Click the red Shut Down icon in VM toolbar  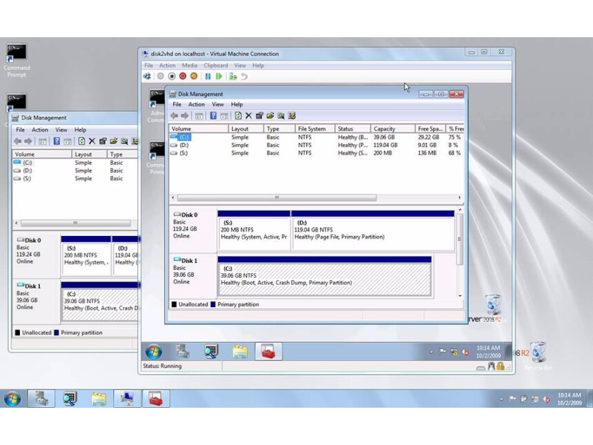tap(183, 77)
